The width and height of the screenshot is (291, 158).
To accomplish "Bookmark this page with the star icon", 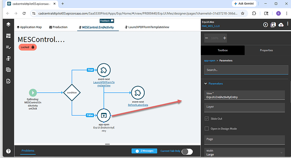I will [242, 13].
